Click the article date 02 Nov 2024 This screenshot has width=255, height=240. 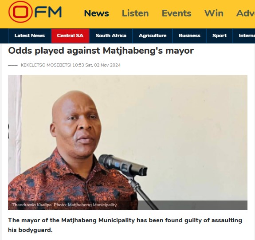(107, 65)
